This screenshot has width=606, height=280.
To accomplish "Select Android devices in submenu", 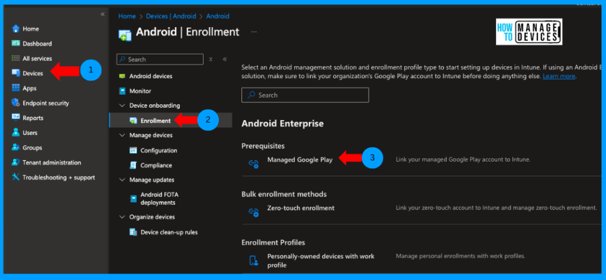I will pos(151,76).
